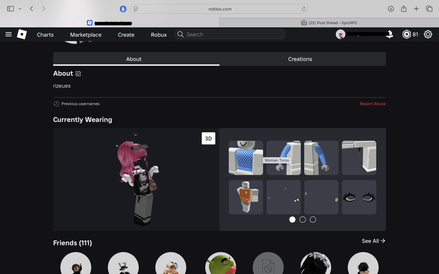Switch to the EpicNPC Post thread tab
The image size is (439, 274).
click(x=329, y=23)
